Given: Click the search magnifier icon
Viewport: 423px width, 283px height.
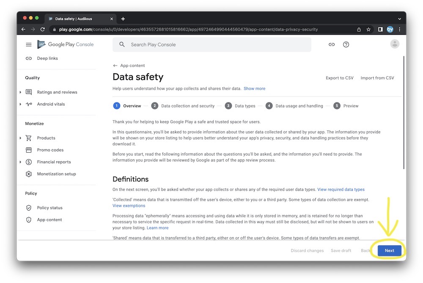Looking at the screenshot, I should tap(122, 44).
